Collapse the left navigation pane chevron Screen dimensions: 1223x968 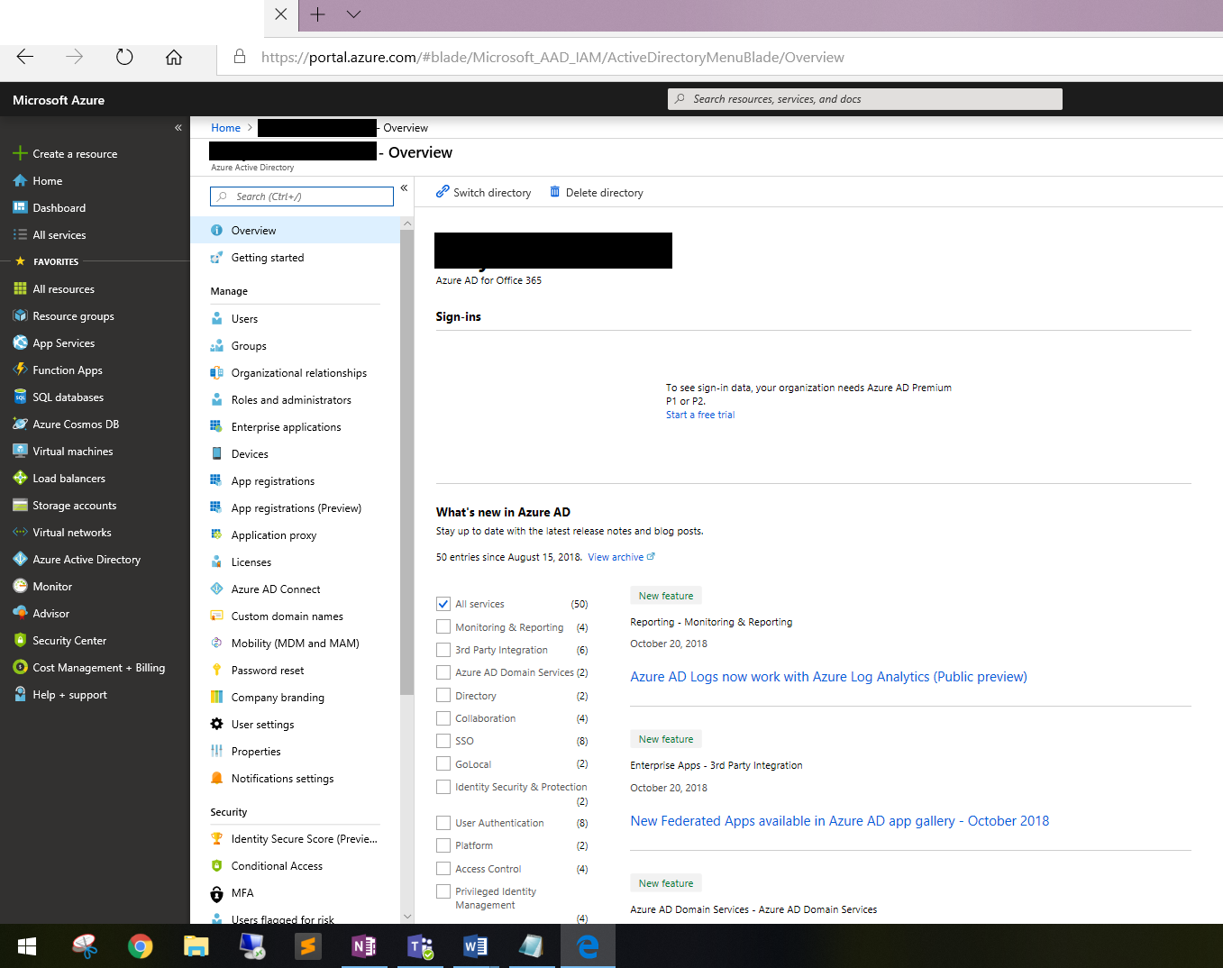pyautogui.click(x=178, y=127)
